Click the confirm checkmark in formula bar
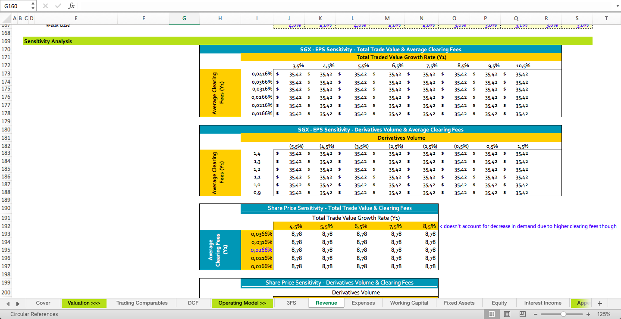Image resolution: width=621 pixels, height=319 pixels. pyautogui.click(x=58, y=6)
